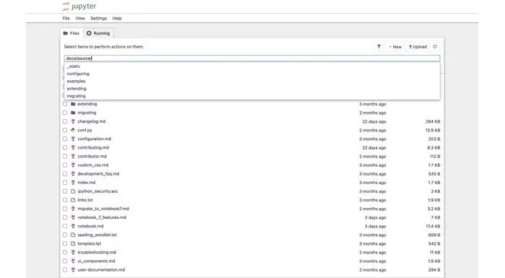Select the configuration.md checkbox
This screenshot has height=278, width=505.
coord(65,139)
